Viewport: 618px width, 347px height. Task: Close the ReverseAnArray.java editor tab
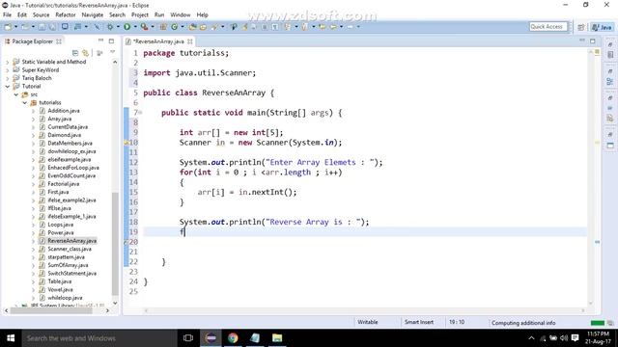coord(190,41)
